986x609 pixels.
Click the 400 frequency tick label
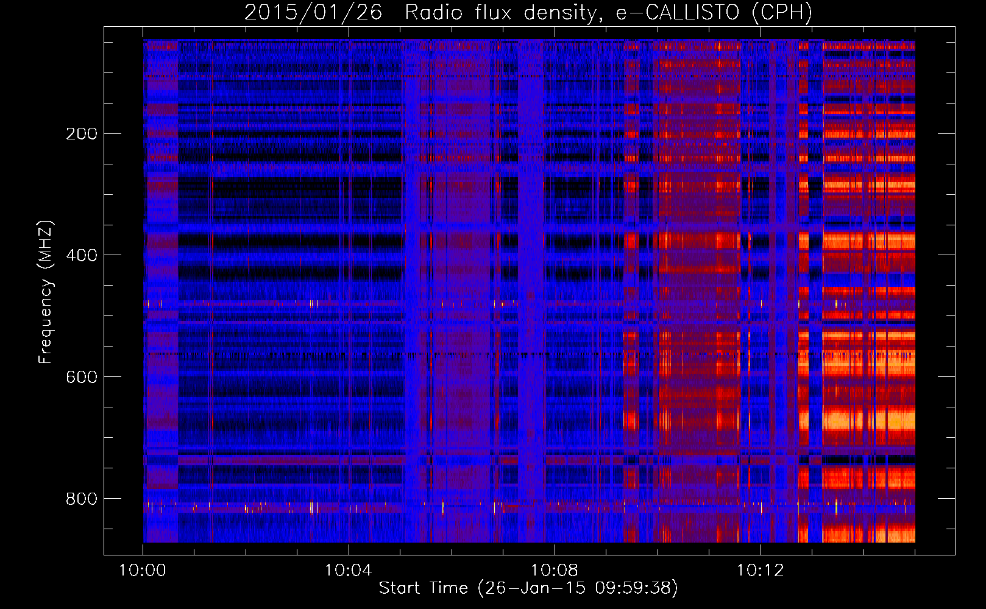point(82,255)
